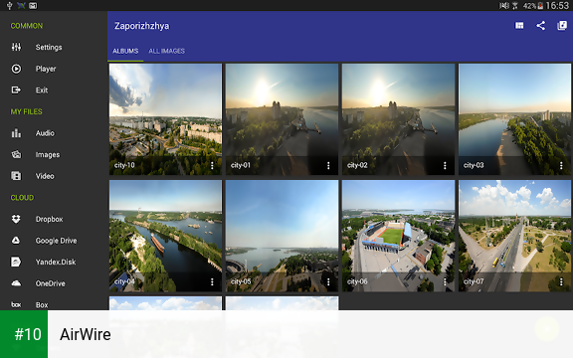Tap the 16:53 clock in status bar
The image size is (573, 358).
[x=557, y=6]
